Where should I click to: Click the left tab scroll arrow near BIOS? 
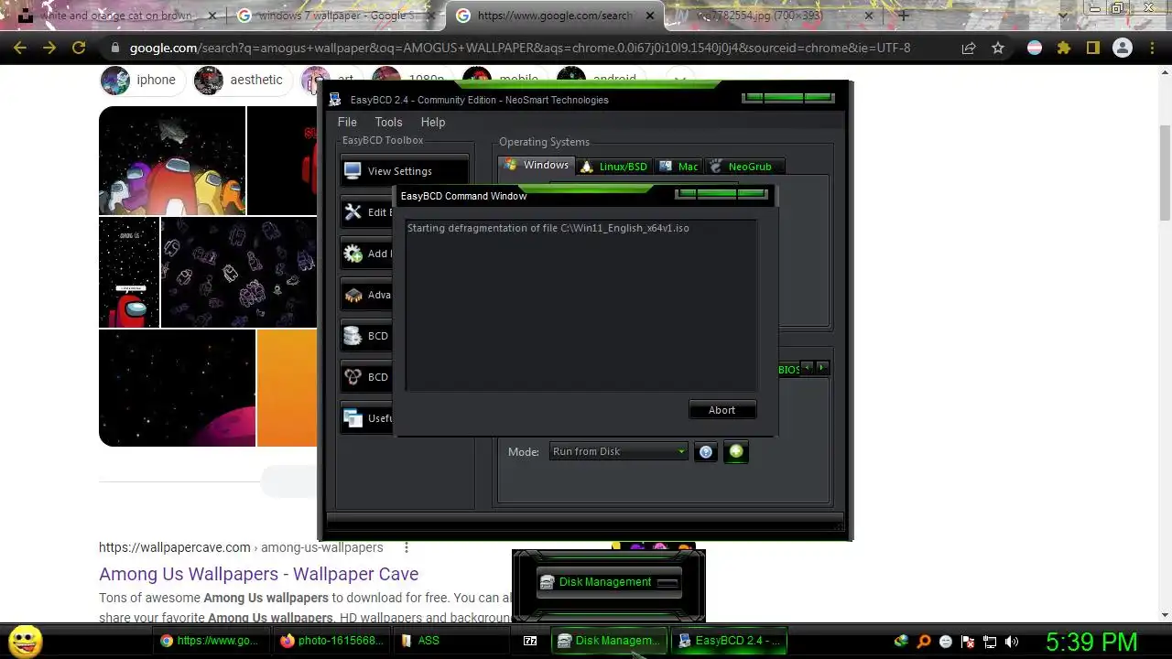[x=808, y=368]
